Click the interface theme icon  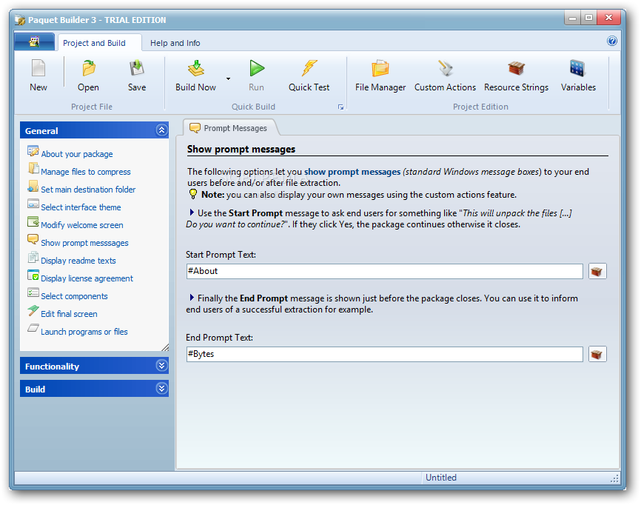33,204
